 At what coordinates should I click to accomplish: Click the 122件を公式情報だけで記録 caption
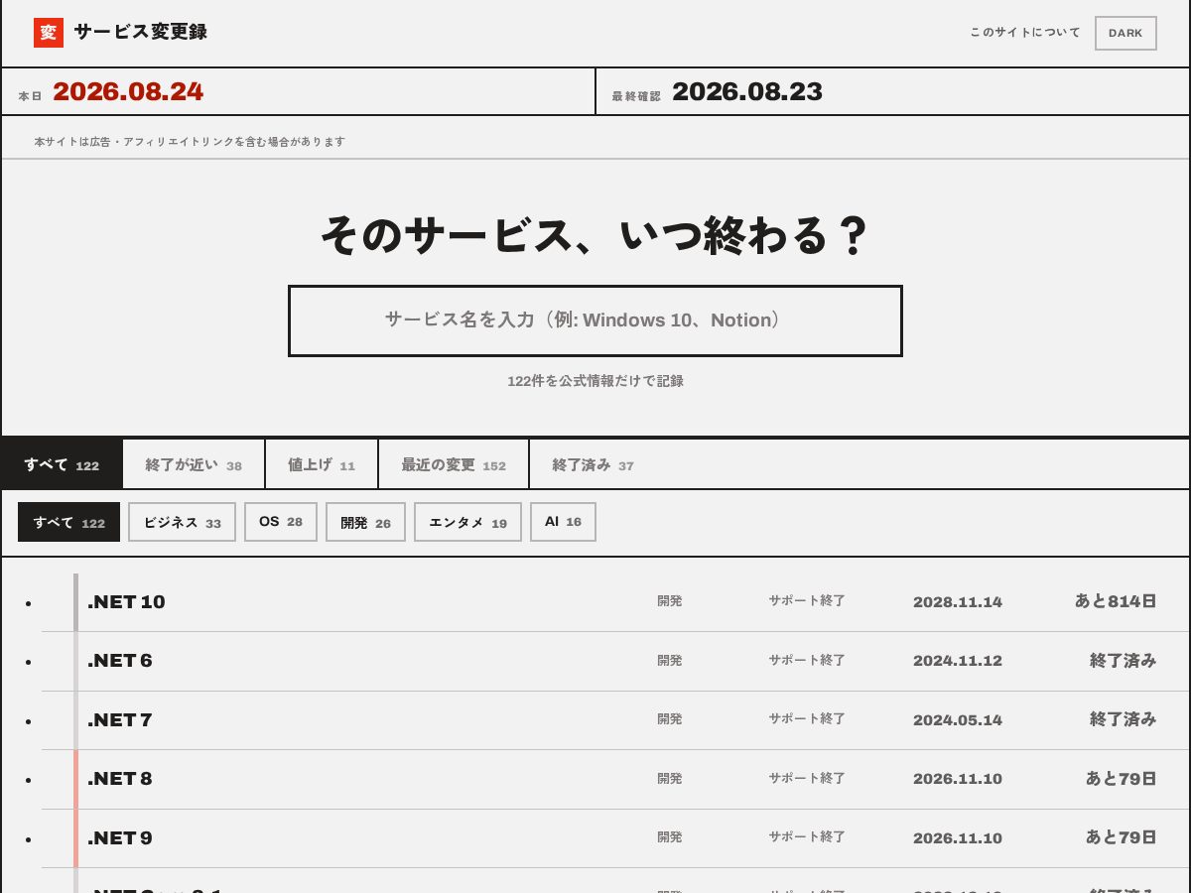pos(595,381)
